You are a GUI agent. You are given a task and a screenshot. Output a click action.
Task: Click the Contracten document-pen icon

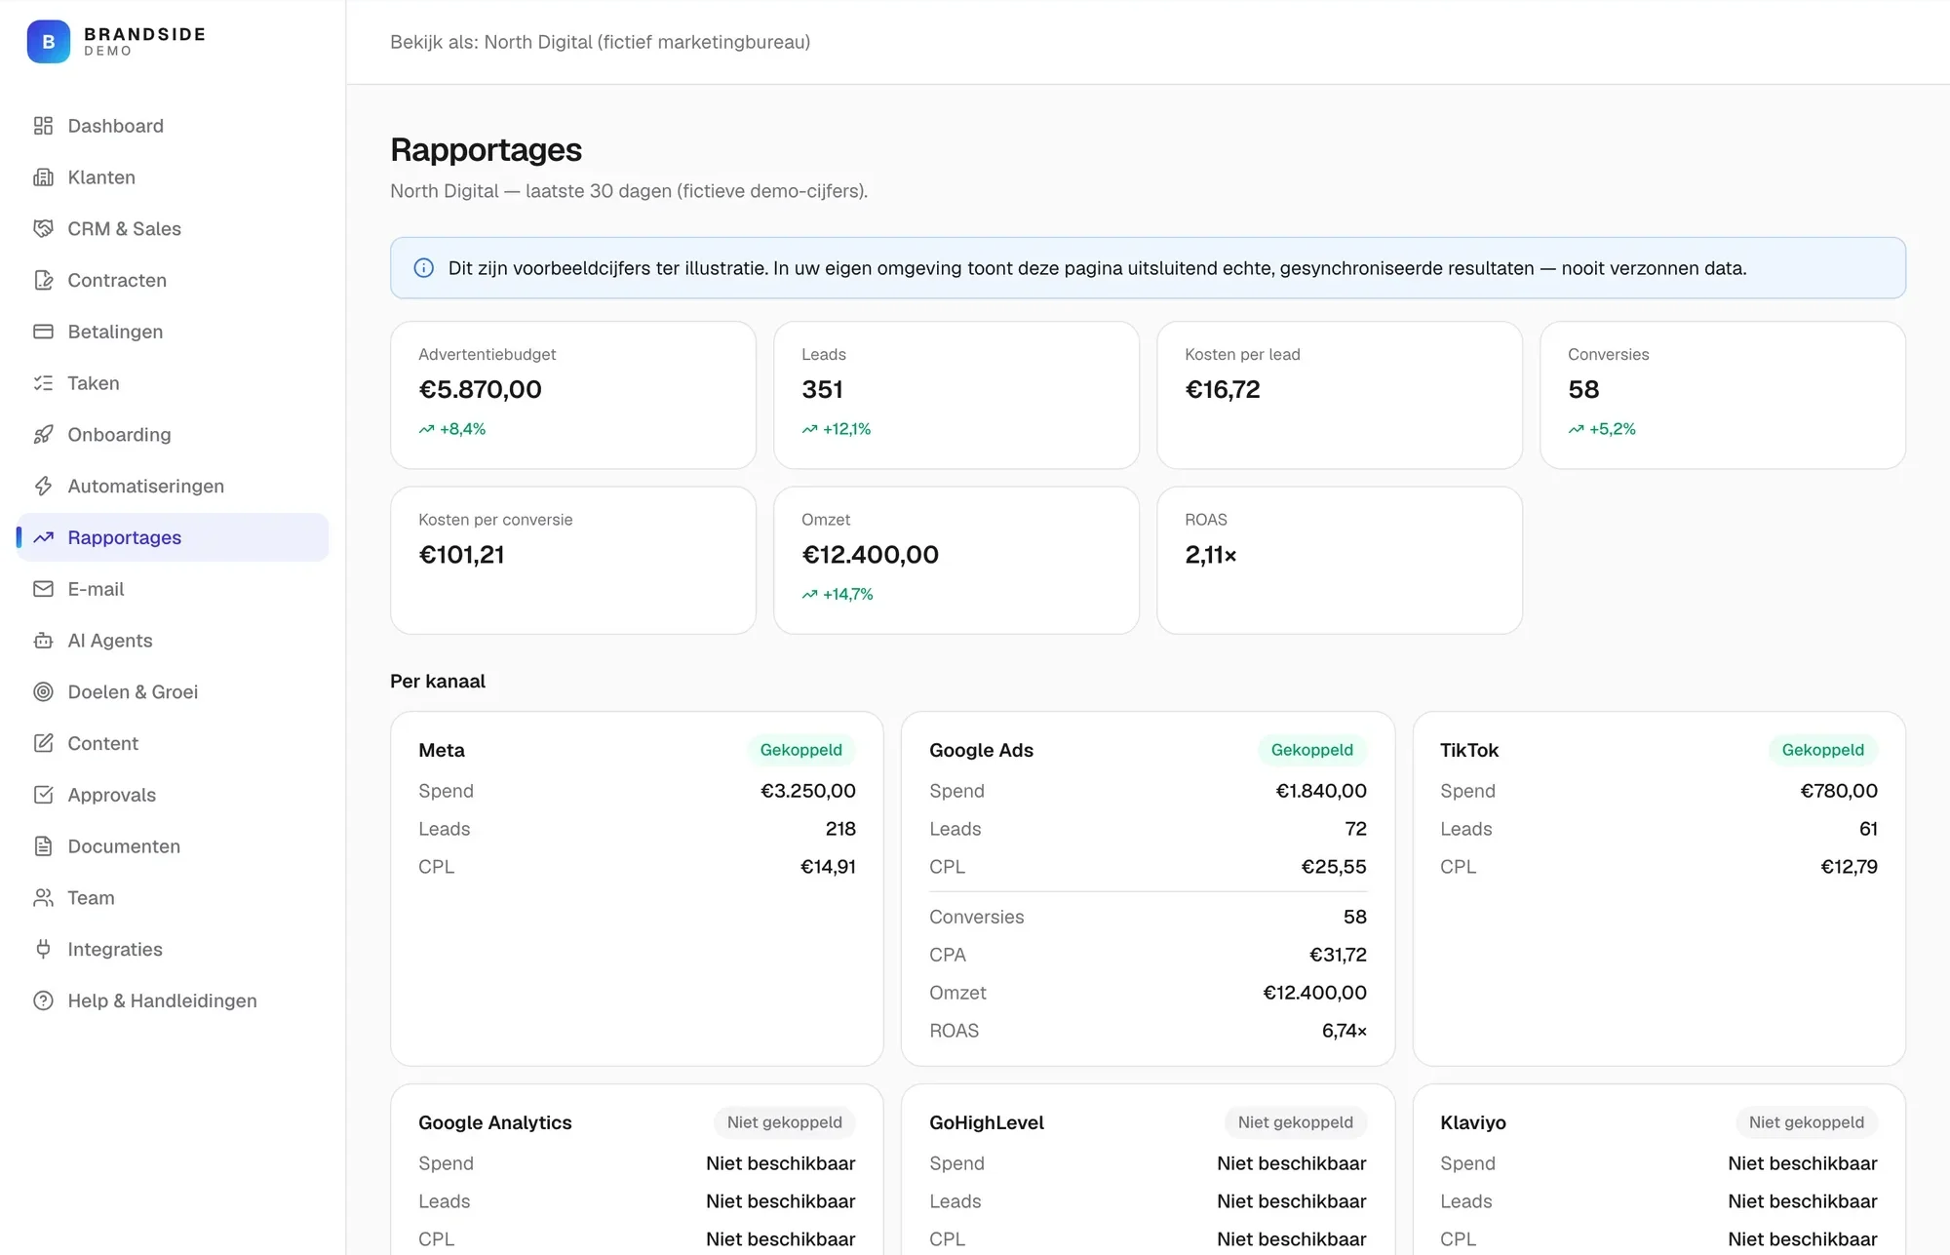point(43,280)
